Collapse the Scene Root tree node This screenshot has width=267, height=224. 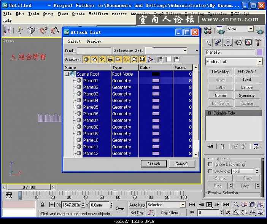(67, 74)
